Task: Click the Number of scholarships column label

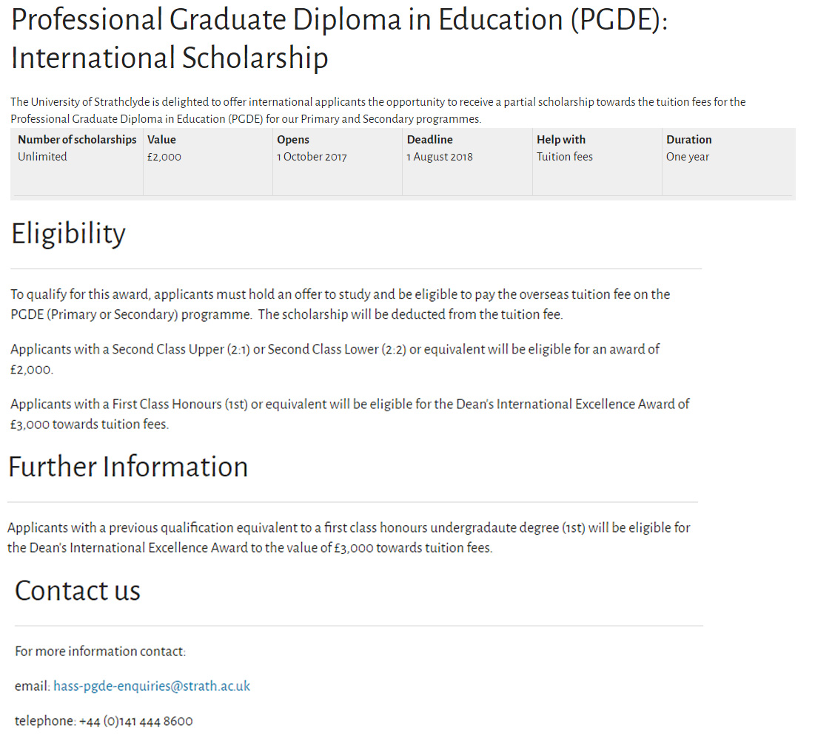Action: pos(77,140)
